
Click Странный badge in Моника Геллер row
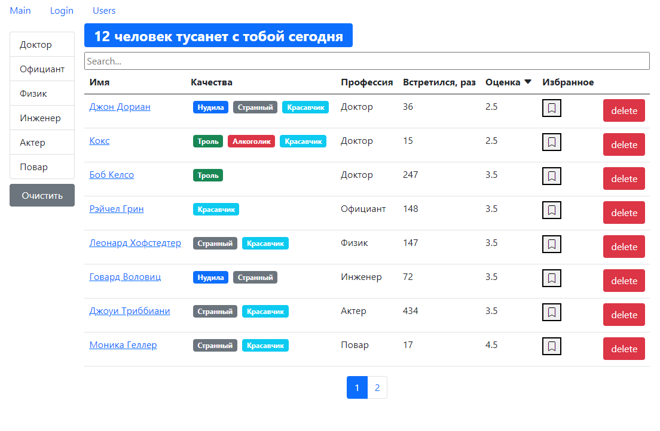pyautogui.click(x=215, y=346)
